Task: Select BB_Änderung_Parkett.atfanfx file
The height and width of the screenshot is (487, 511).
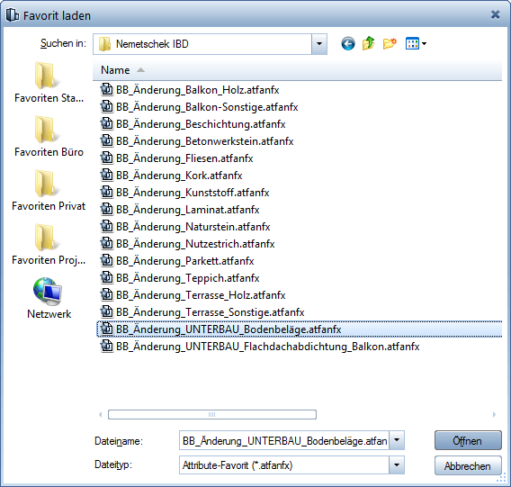Action: [185, 261]
